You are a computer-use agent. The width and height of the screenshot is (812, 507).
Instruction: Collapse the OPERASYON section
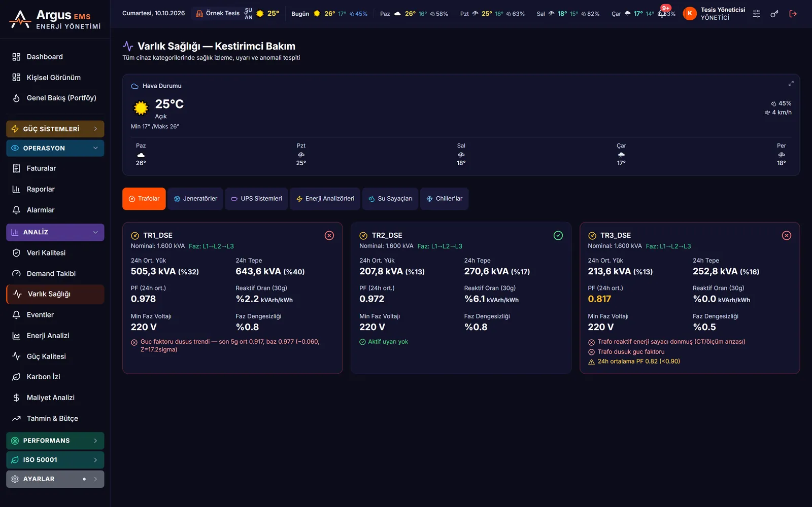(55, 148)
